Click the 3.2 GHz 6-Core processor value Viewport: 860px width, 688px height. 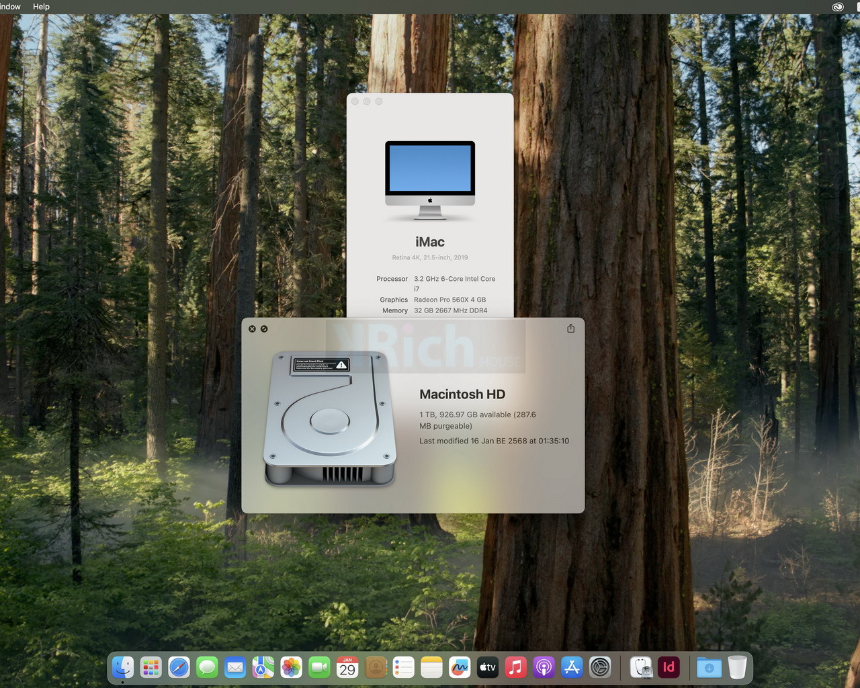coord(455,284)
